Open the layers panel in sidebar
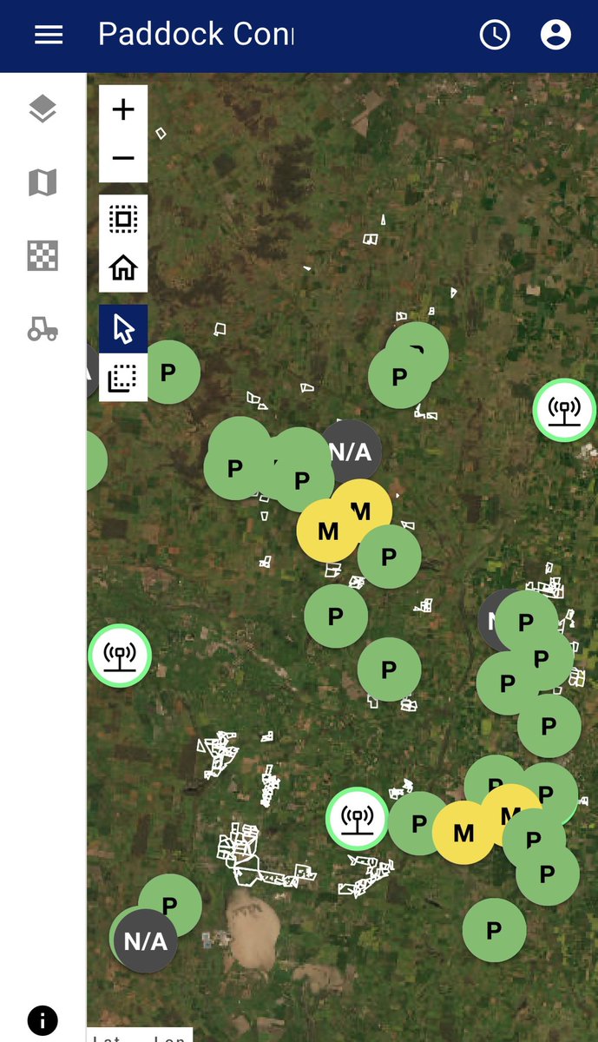 [x=43, y=109]
